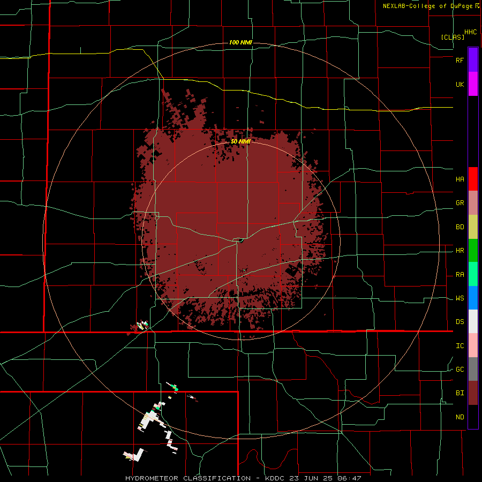Click the IC light pink legend swatch
Image resolution: width=482 pixels, height=482 pixels.
473,345
